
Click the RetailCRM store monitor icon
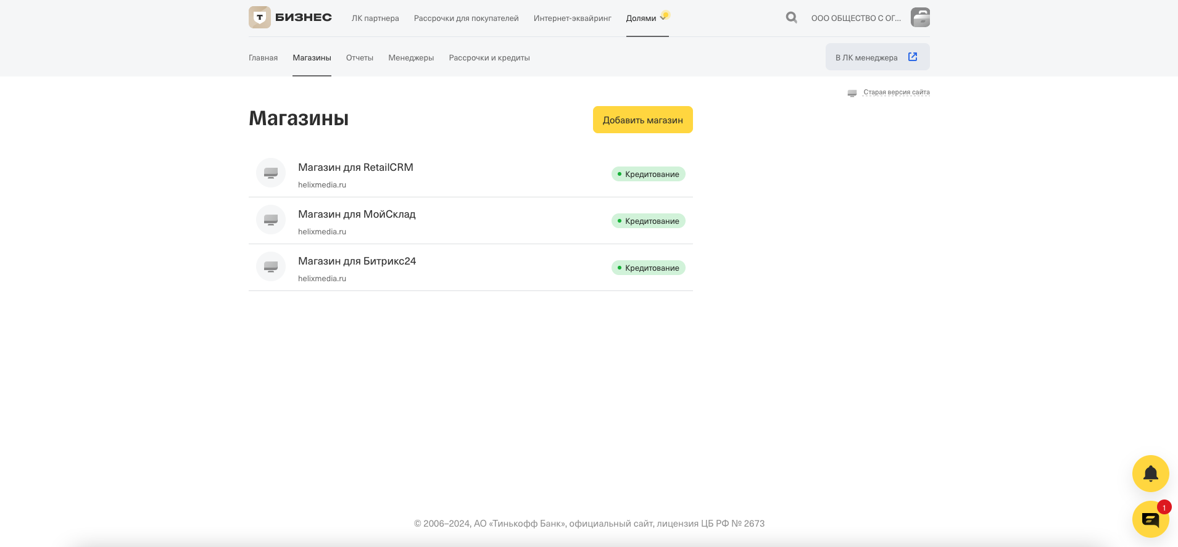271,173
